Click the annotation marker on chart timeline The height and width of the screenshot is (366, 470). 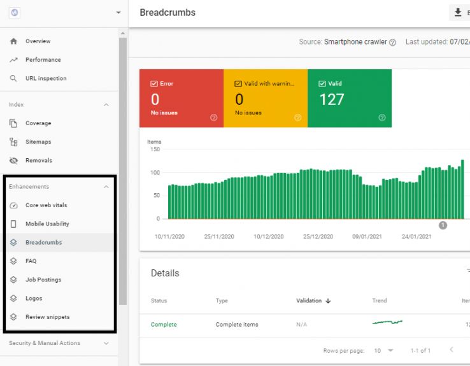443,225
